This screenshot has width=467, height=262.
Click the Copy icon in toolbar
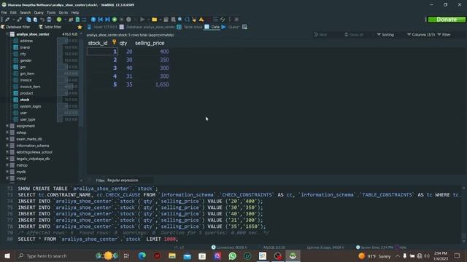coord(28,20)
